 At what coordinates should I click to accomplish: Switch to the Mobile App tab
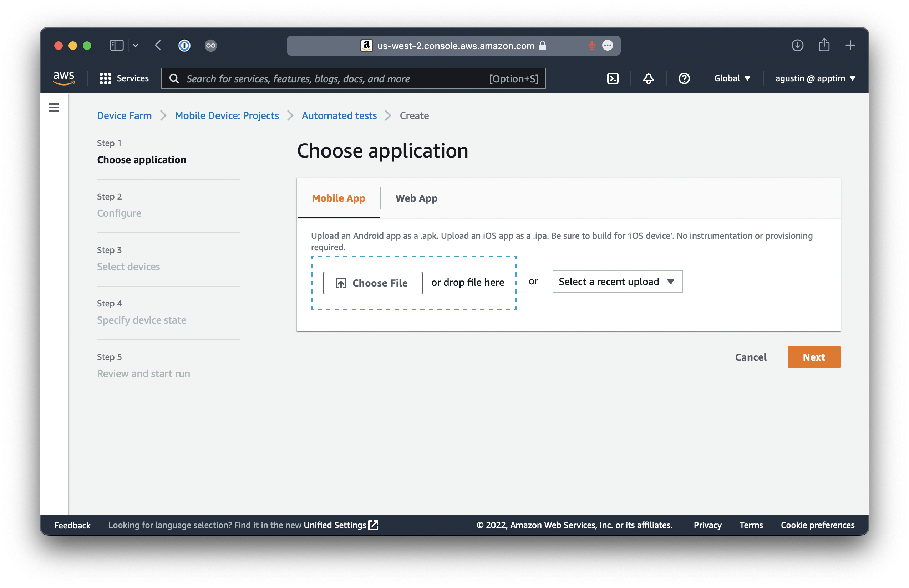point(339,198)
